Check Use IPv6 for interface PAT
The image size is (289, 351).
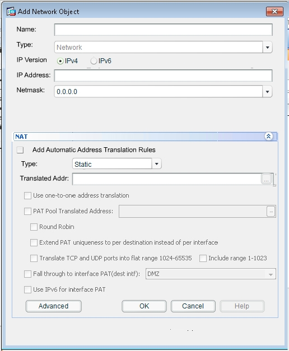pos(27,289)
